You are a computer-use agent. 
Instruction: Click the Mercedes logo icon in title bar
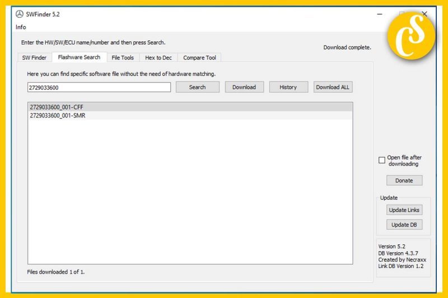tap(20, 14)
